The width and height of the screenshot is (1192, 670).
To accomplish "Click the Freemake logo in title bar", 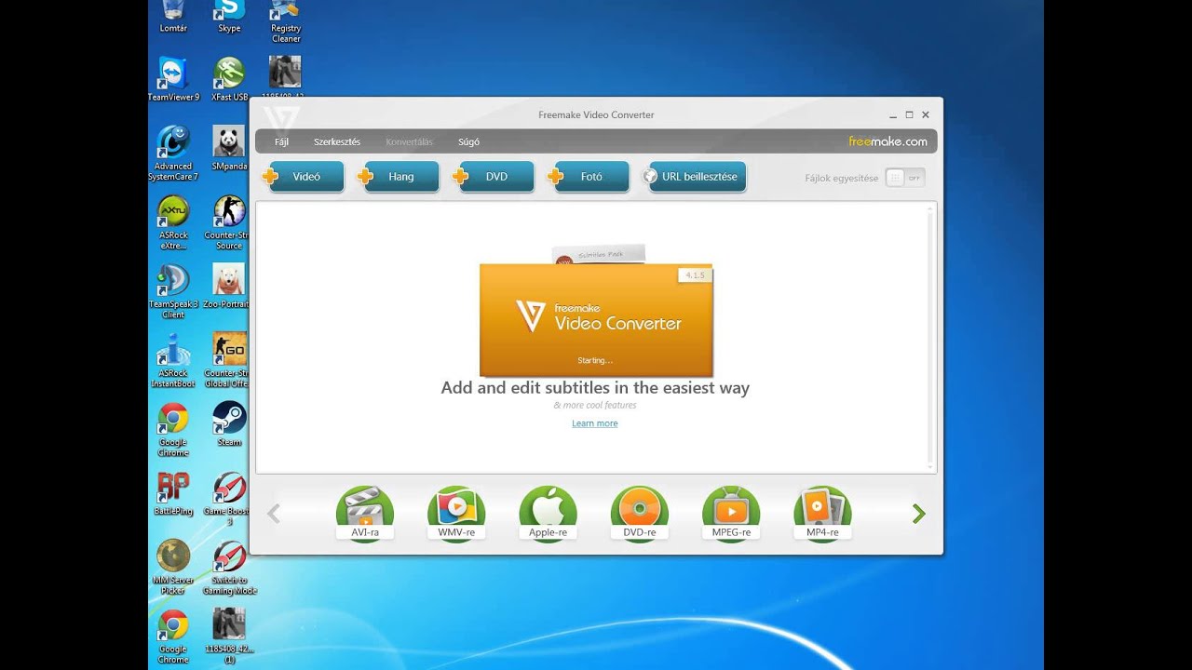I will click(281, 117).
